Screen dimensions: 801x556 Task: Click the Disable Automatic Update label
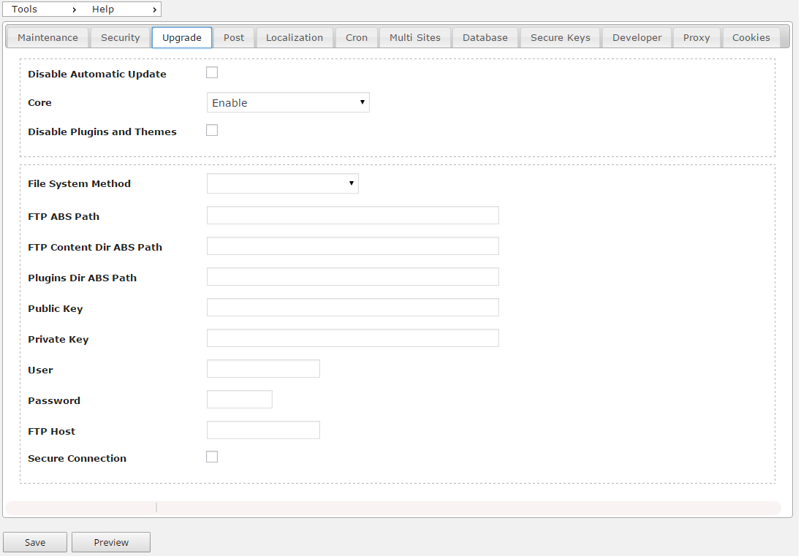tap(97, 74)
